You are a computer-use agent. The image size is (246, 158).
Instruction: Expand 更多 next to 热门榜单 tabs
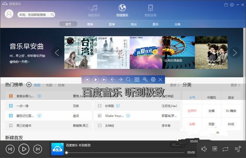pos(175,85)
